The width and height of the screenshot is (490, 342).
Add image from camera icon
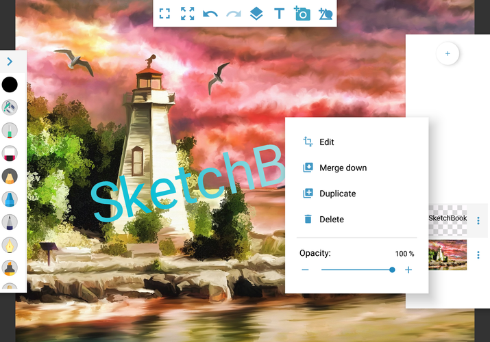click(302, 14)
